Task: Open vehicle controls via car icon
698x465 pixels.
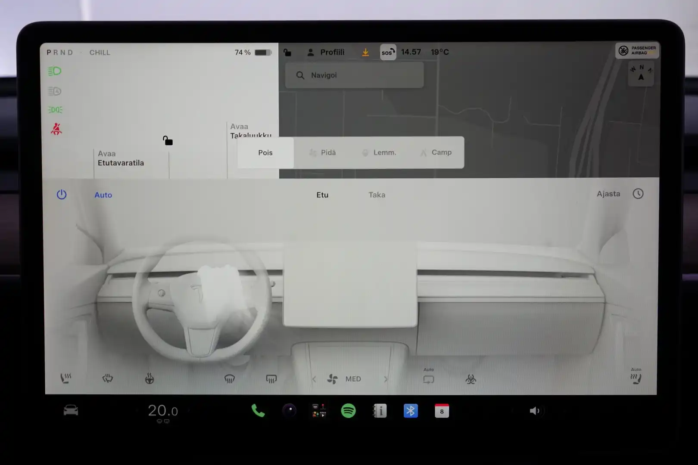Action: pos(71,410)
